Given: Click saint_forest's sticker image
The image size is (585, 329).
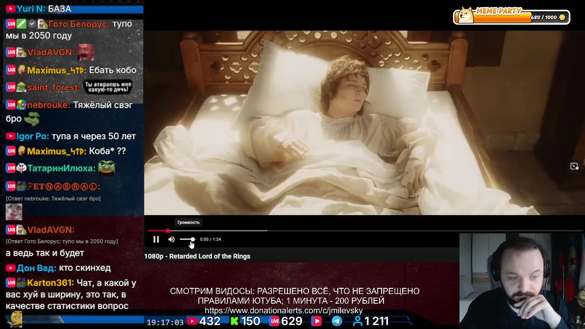Looking at the screenshot, I should (x=108, y=87).
